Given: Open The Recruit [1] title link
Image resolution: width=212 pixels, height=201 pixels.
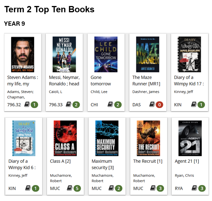Looking at the screenshot, I should (148, 161).
